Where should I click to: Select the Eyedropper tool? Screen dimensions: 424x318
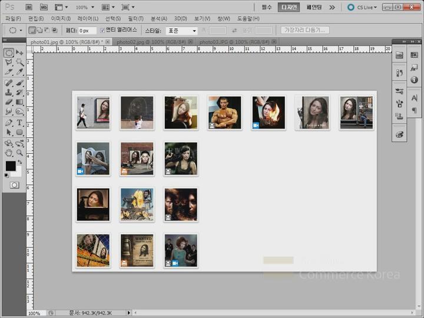19,72
